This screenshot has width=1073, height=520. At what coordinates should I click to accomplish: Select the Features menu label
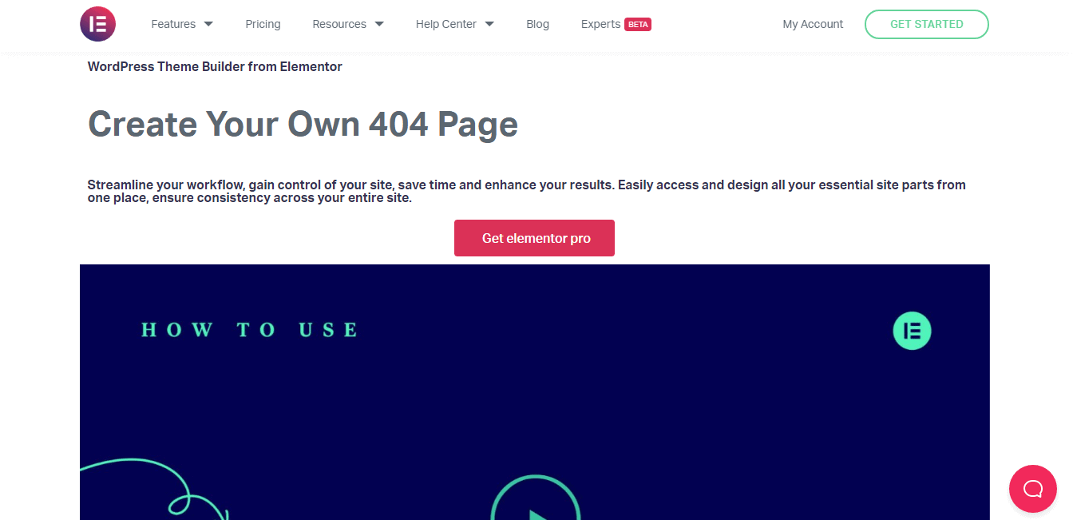(x=173, y=24)
